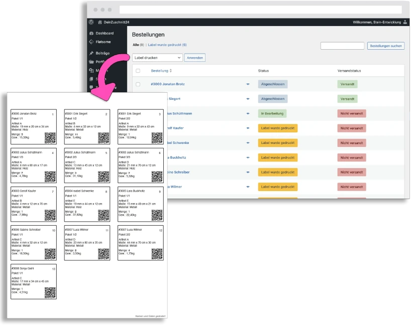The height and width of the screenshot is (328, 411).
Task: Click the 'In Bearbeitung' status badge
Action: coord(272,113)
